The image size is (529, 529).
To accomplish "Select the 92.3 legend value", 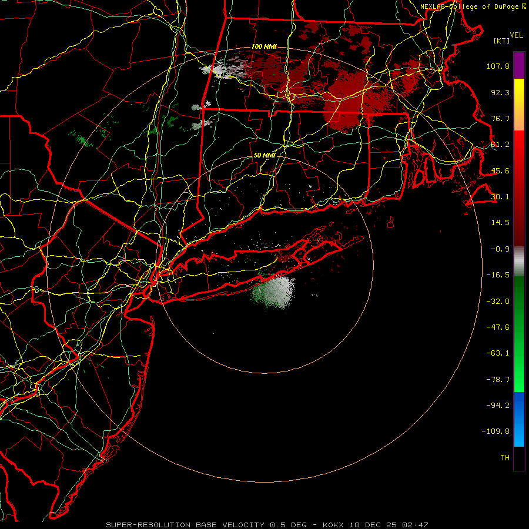I will tap(500, 92).
